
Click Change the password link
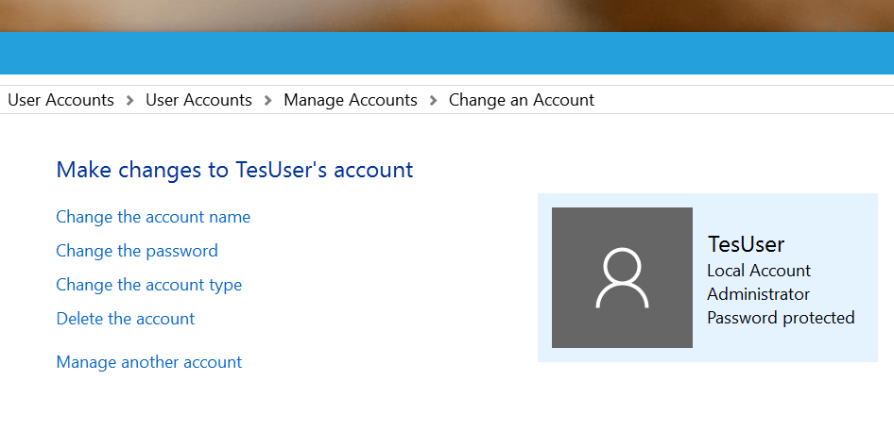point(137,251)
